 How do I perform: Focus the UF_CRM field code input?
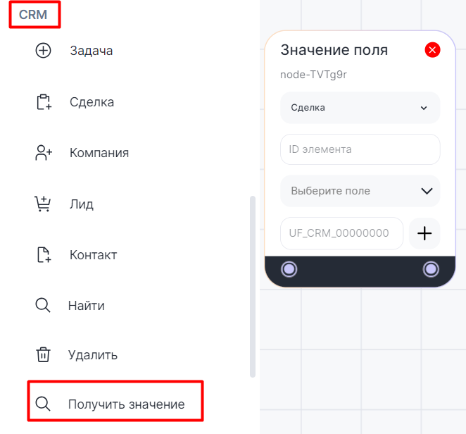[341, 233]
